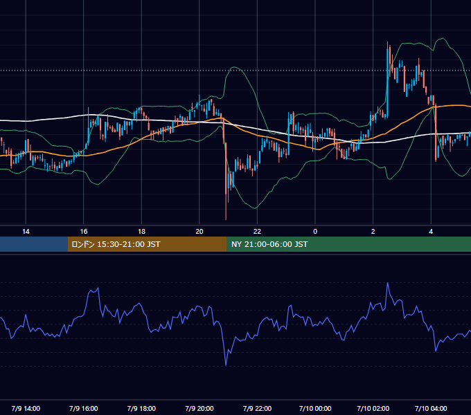Click the 7/10 00:00 indicator time label
The width and height of the screenshot is (471, 415).
[x=315, y=408]
